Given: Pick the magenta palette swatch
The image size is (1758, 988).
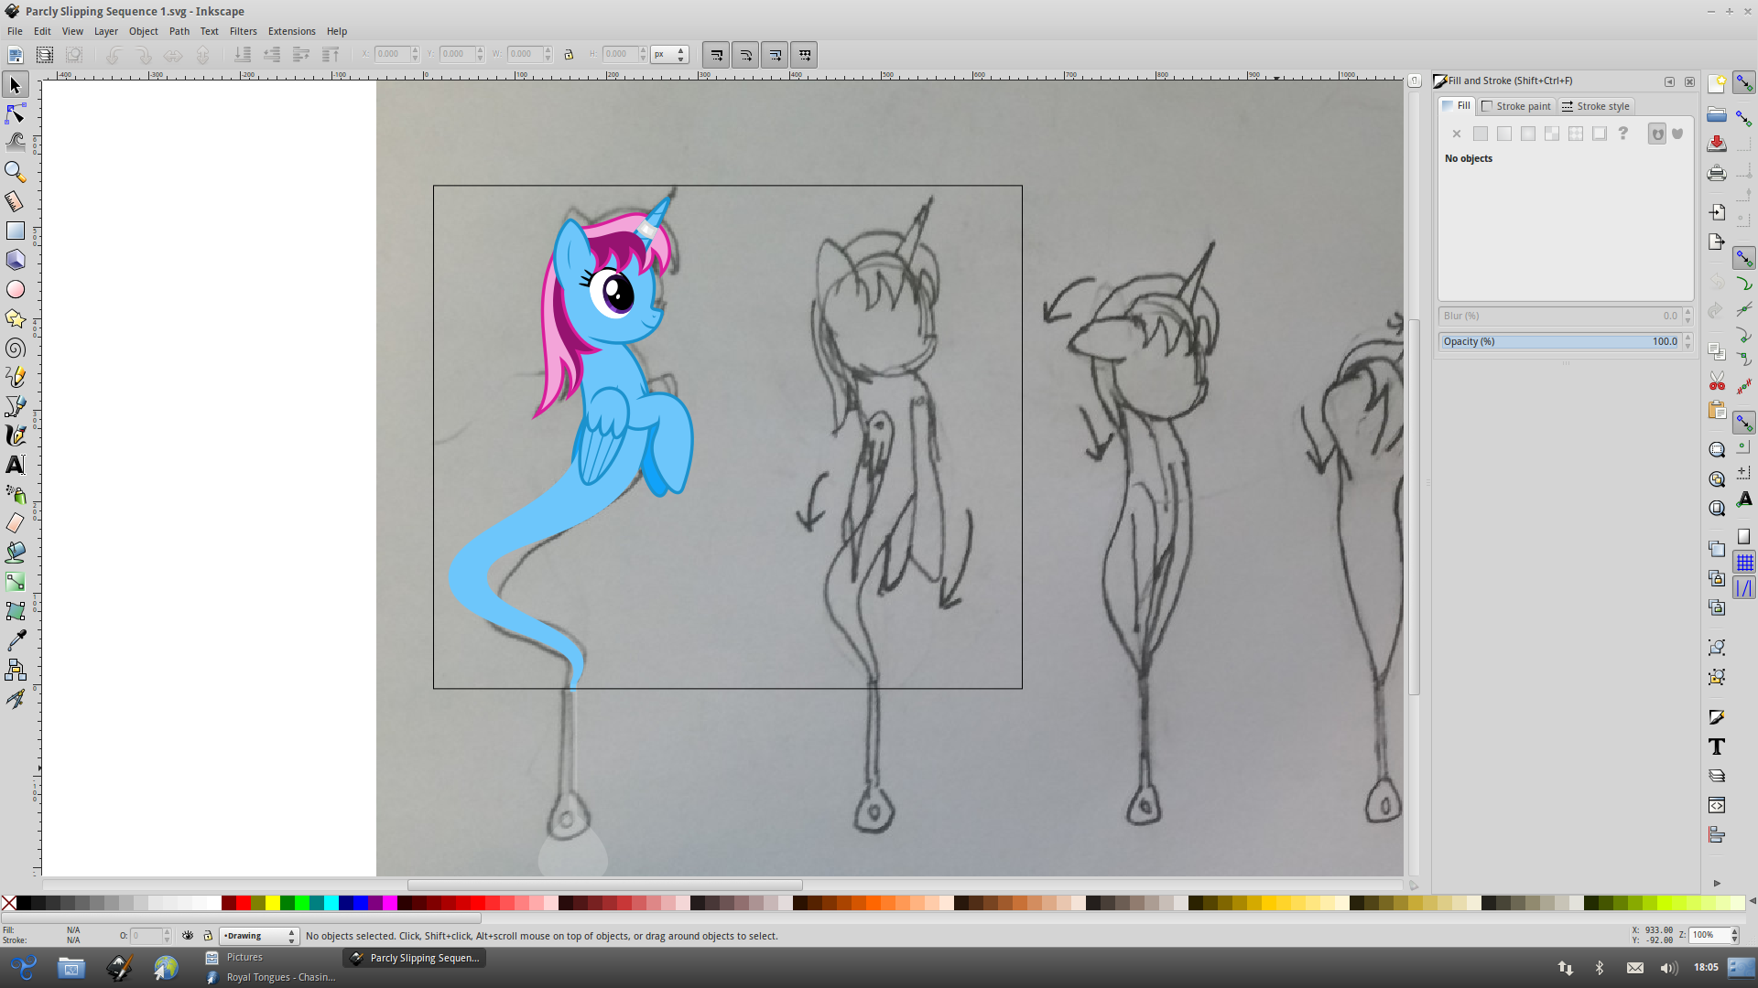Looking at the screenshot, I should coord(389,903).
